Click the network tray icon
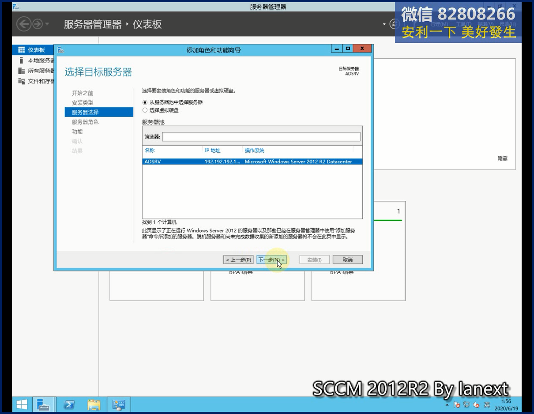The image size is (534, 414). [466, 405]
